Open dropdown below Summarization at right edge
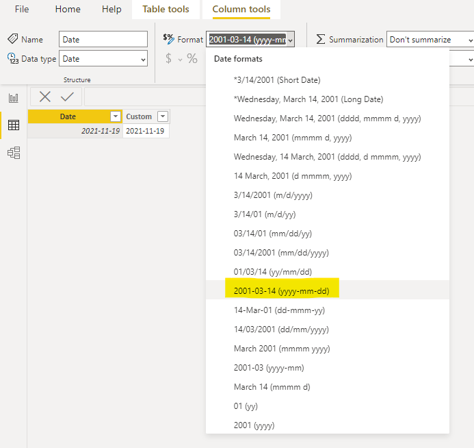This screenshot has width=474, height=448. tap(471, 60)
